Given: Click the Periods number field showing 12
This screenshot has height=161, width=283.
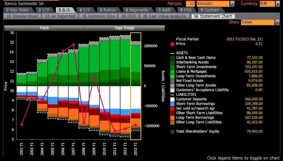Looking at the screenshot, I should tap(190, 3).
